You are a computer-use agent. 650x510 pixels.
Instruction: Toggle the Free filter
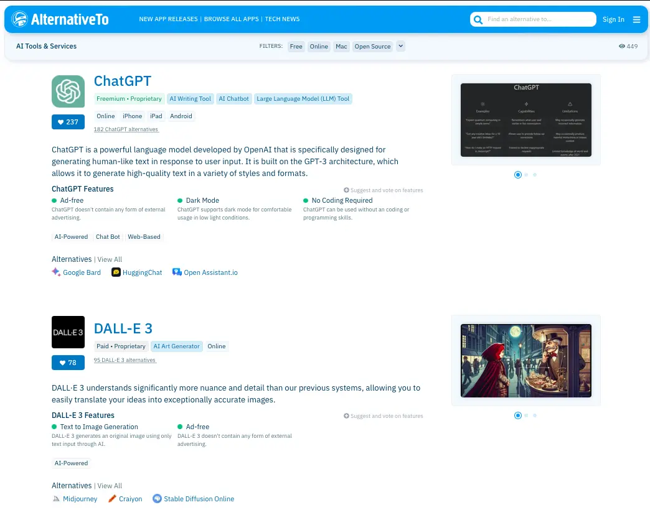click(296, 46)
